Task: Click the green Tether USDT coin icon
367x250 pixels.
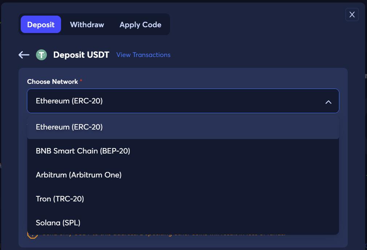Action: tap(41, 55)
